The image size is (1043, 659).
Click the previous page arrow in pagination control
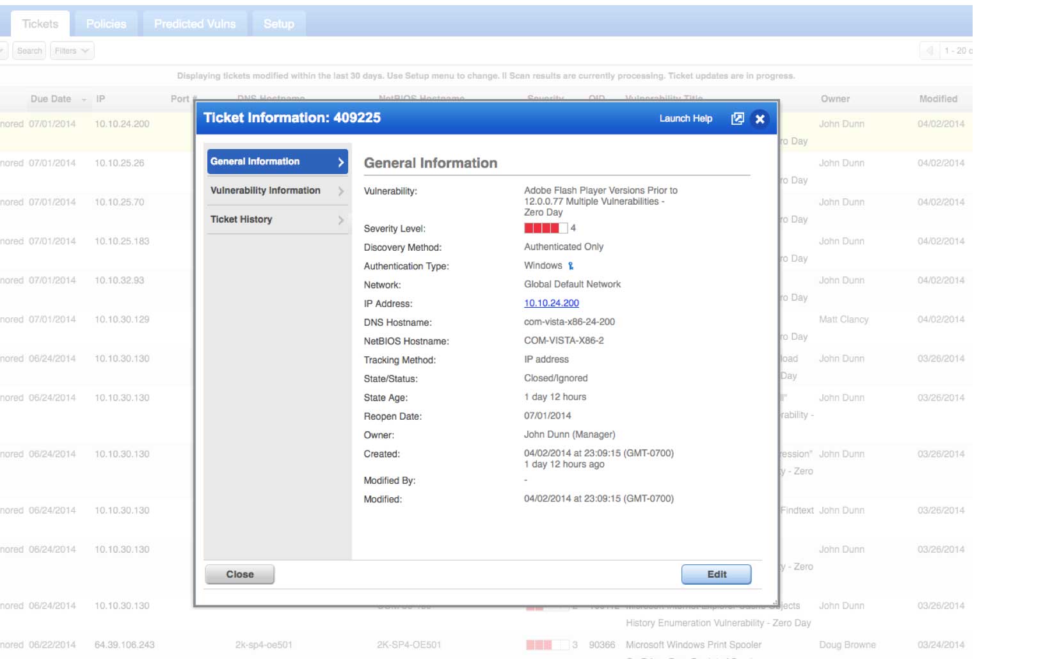point(929,50)
